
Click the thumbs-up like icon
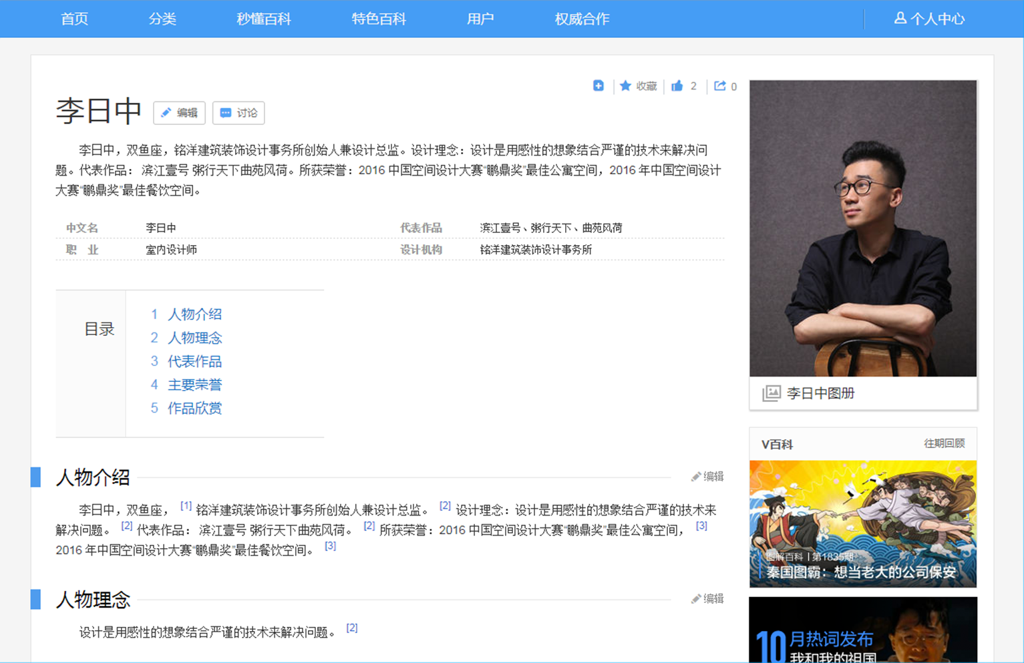click(x=677, y=85)
